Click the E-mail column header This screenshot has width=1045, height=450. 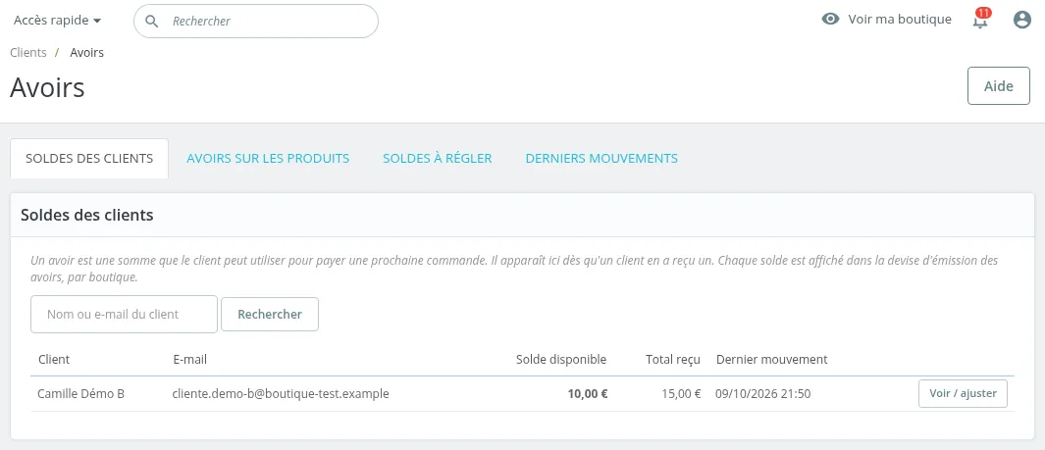tap(190, 360)
